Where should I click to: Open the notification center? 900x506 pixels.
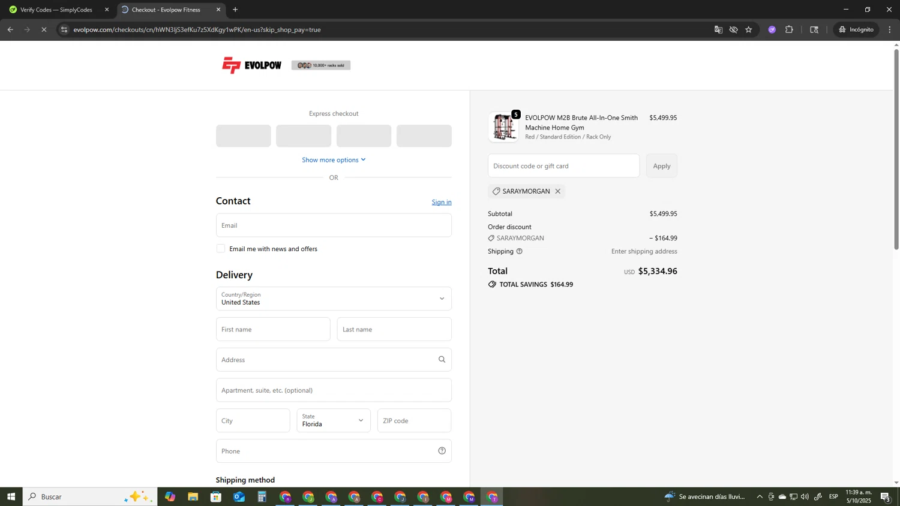tap(886, 496)
